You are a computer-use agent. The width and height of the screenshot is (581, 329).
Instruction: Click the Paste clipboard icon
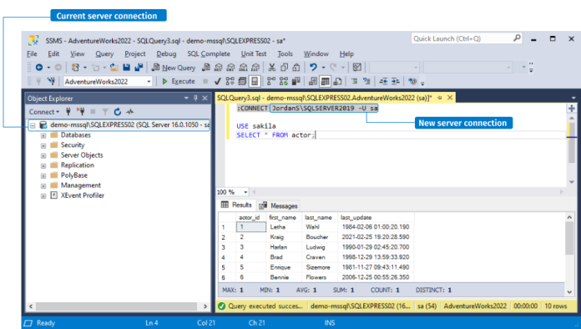click(x=296, y=68)
